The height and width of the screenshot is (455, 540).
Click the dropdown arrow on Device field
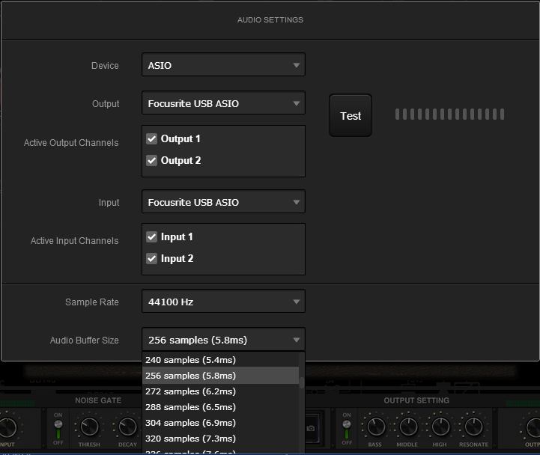coord(296,64)
